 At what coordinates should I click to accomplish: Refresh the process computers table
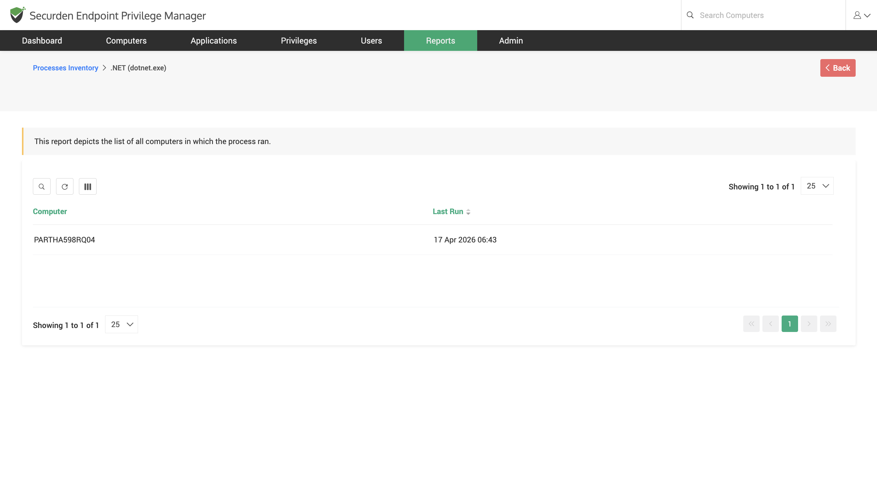[65, 186]
